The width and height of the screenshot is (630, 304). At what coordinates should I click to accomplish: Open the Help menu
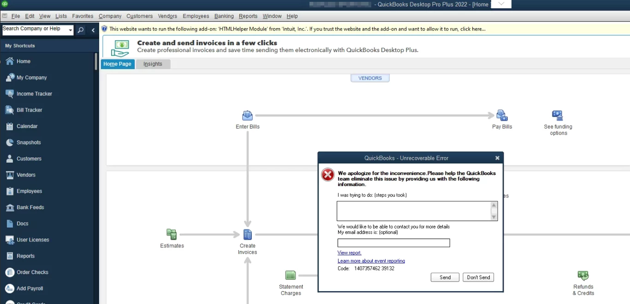click(x=292, y=16)
